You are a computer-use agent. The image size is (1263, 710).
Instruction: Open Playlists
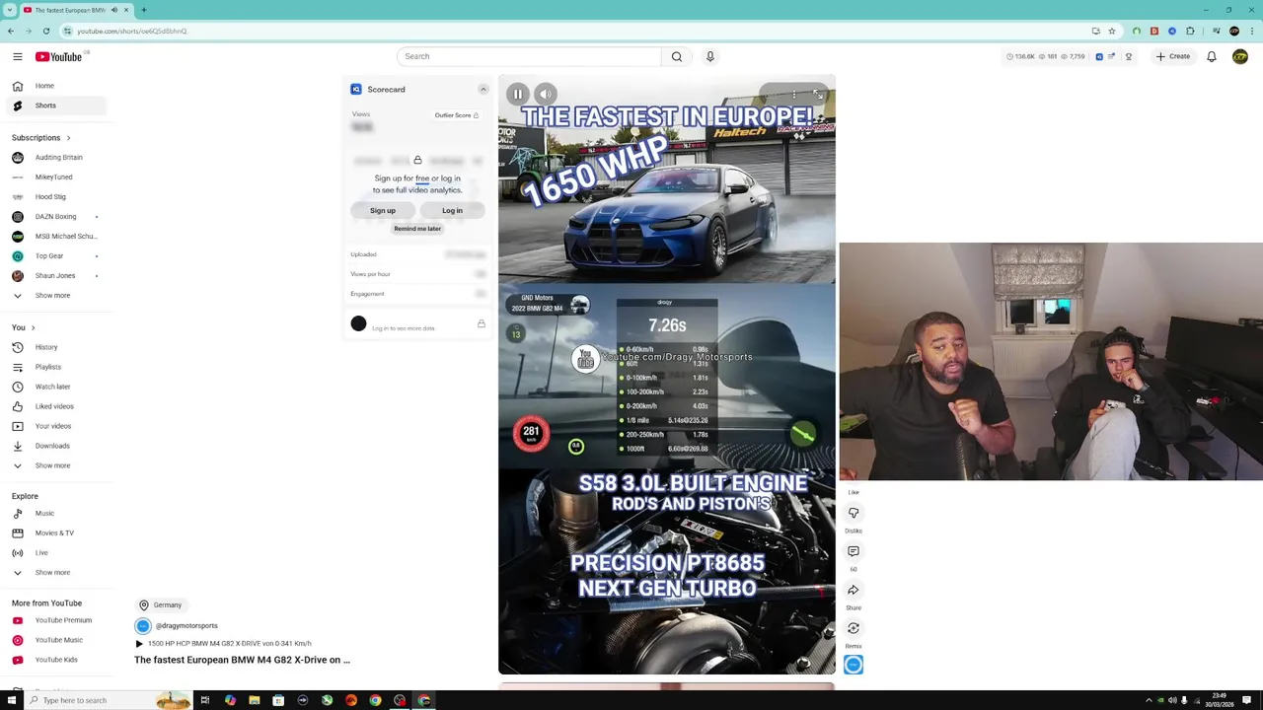[x=55, y=367]
